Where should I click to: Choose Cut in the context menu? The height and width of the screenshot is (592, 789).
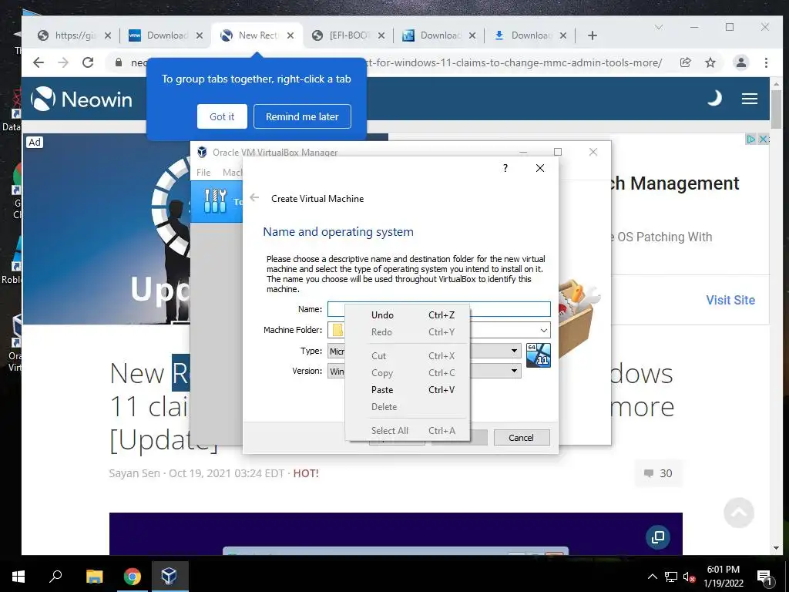point(408,356)
